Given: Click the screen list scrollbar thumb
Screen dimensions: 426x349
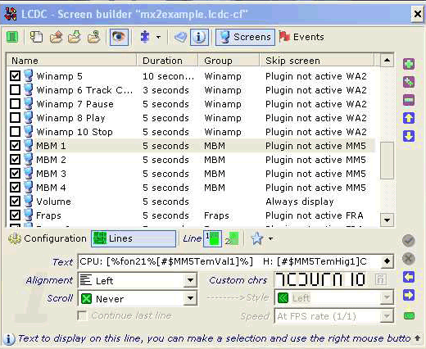Looking at the screenshot, I should tap(387, 161).
